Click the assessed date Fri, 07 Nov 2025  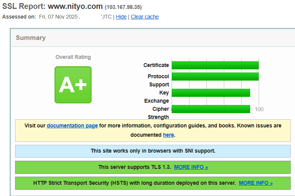[x=59, y=17]
